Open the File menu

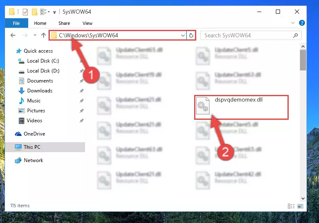coord(17,23)
